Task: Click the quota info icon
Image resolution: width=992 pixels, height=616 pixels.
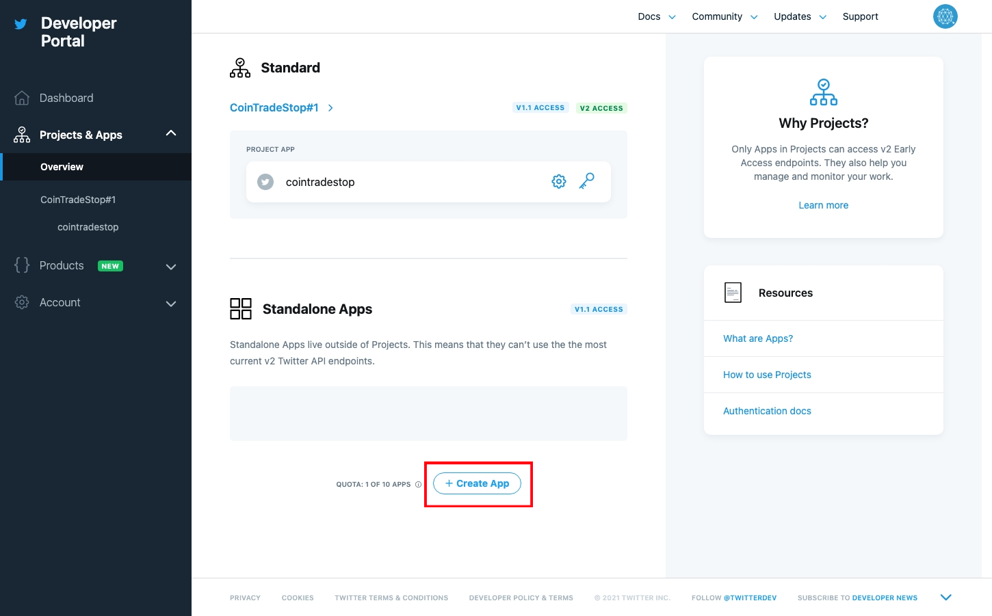Action: [418, 484]
